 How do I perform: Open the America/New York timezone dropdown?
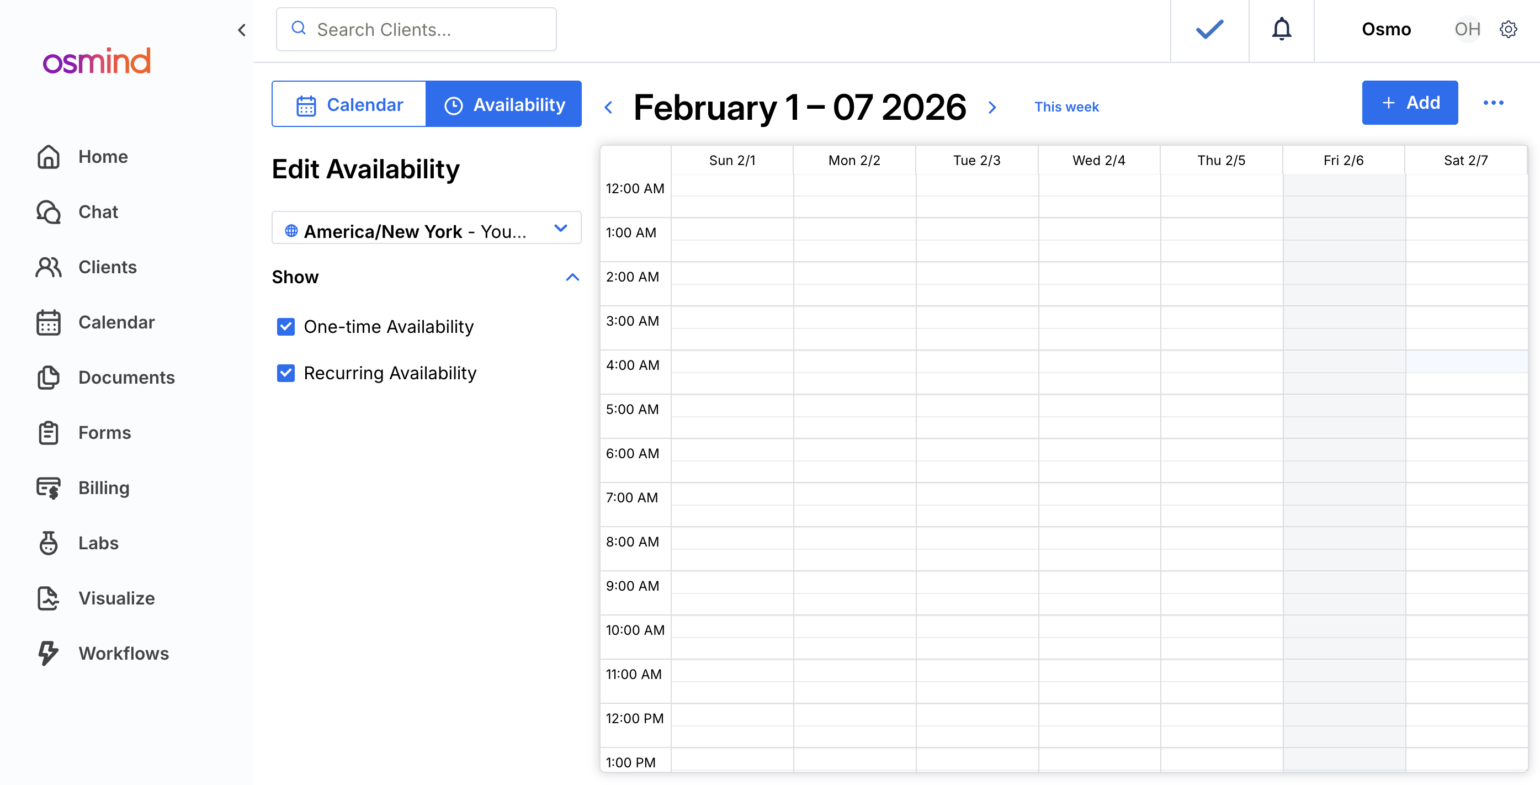426,228
